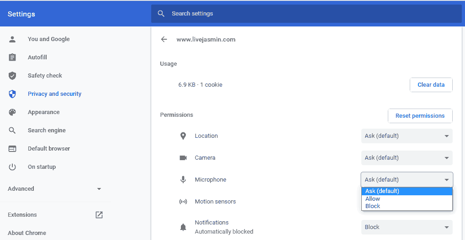Click the Safety check shield icon
The image size is (465, 240).
coord(12,76)
